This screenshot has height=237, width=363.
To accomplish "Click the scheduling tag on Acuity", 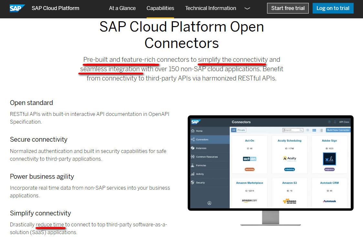I will tap(289, 169).
